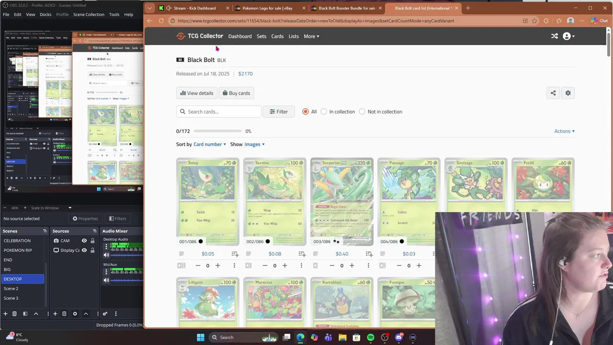Open the Filter button
The height and width of the screenshot is (345, 613).
[279, 112]
